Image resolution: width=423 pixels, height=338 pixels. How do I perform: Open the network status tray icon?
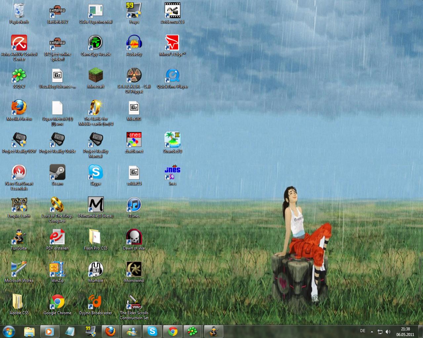(x=380, y=331)
